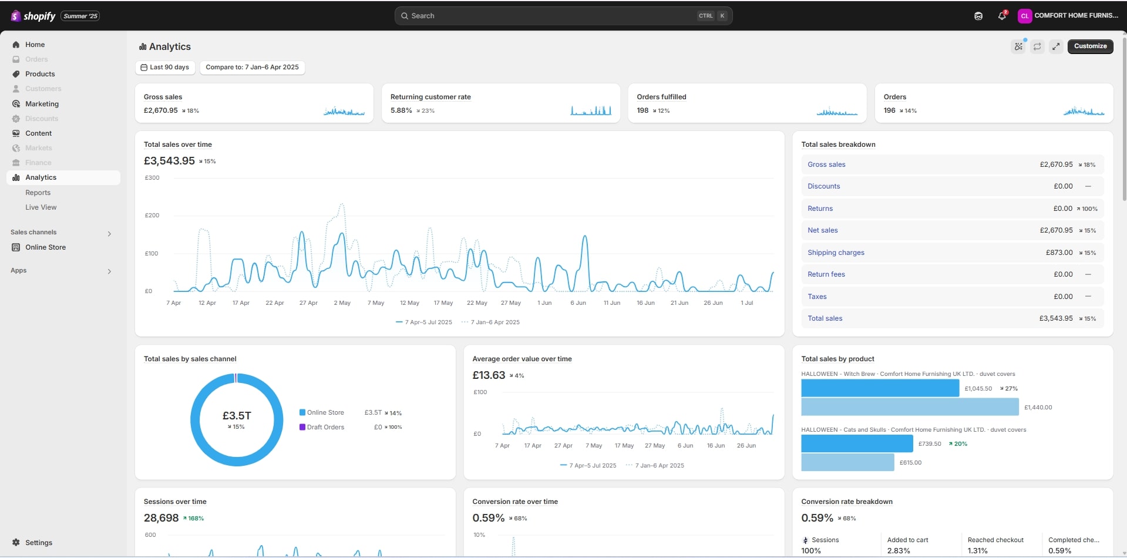Open the Compare to date range selector
1127x558 pixels.
(252, 68)
